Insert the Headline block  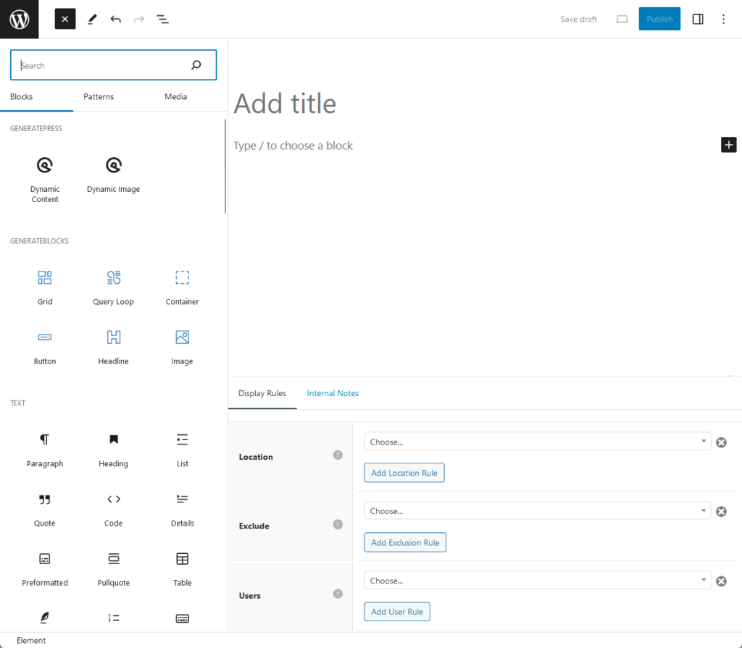(114, 348)
